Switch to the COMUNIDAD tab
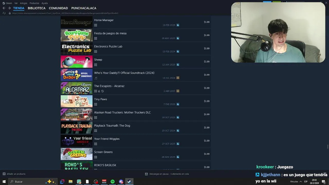This screenshot has width=329, height=185. tap(58, 8)
